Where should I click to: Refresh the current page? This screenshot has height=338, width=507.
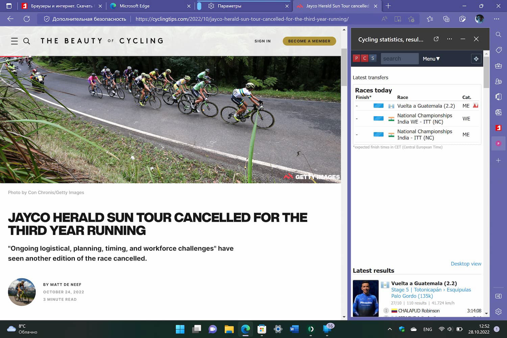(x=27, y=19)
